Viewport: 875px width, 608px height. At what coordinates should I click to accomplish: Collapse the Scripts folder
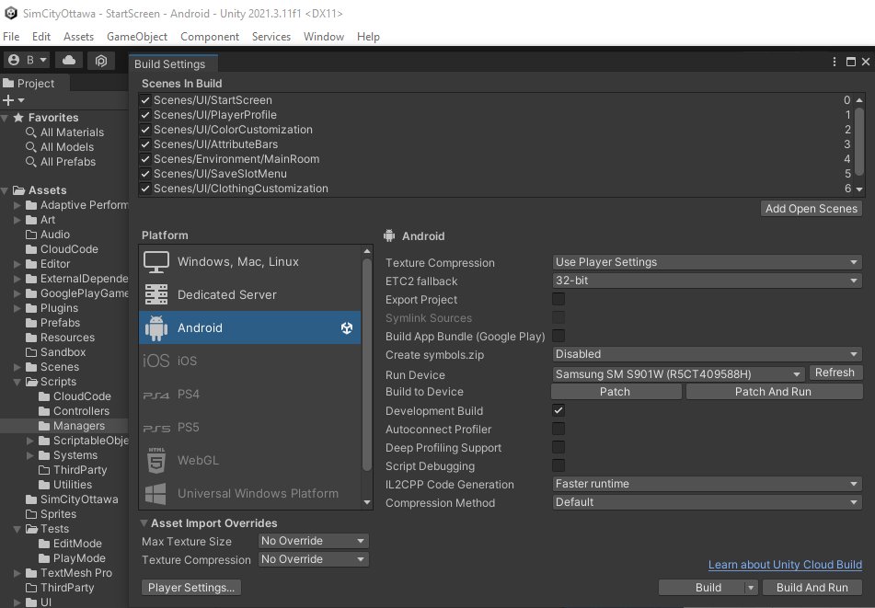tap(17, 382)
